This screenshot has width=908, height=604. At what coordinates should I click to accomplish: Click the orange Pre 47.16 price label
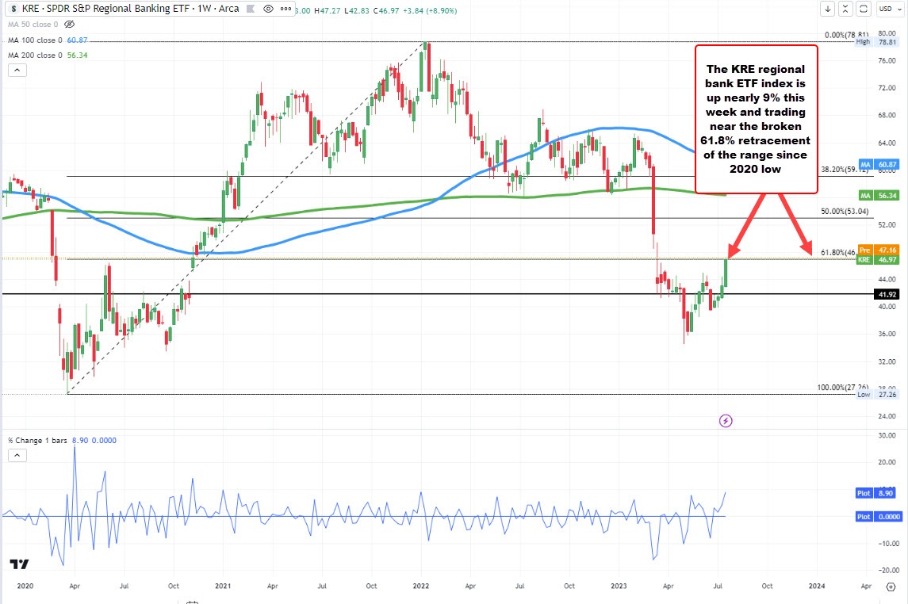[x=878, y=250]
